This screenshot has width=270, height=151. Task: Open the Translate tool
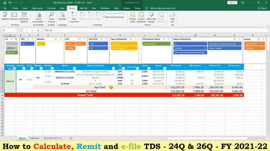62,16
